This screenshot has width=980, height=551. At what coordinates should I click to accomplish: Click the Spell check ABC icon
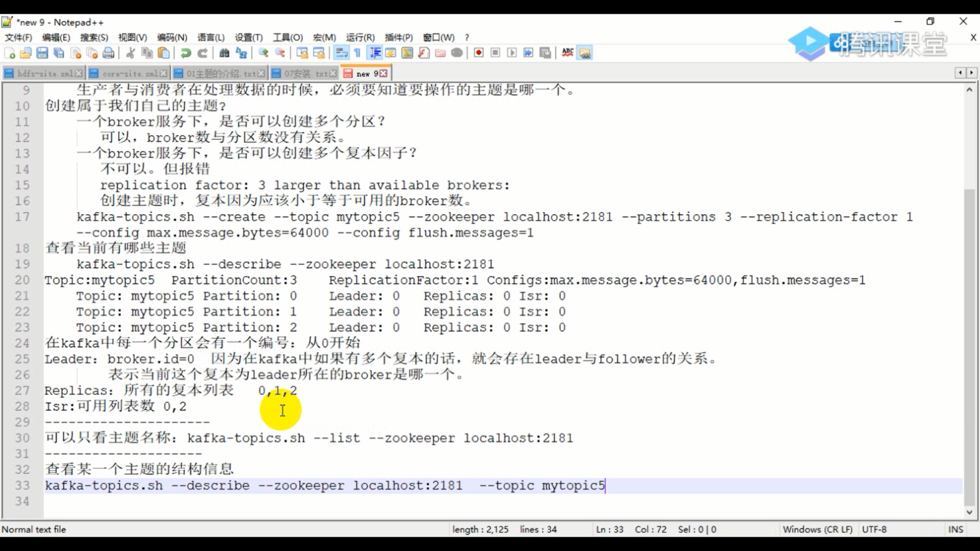pos(568,53)
